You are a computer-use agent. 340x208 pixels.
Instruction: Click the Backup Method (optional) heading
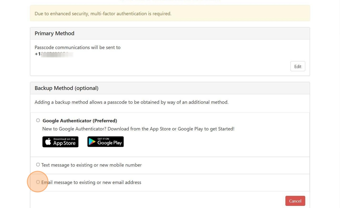click(66, 88)
